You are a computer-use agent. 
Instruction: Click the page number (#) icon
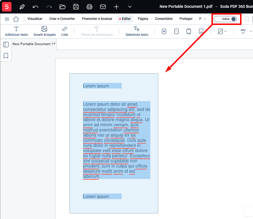[164, 31]
